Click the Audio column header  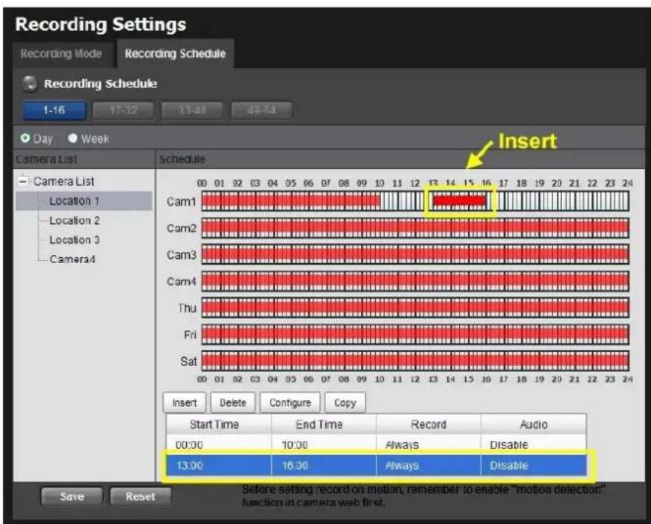534,425
